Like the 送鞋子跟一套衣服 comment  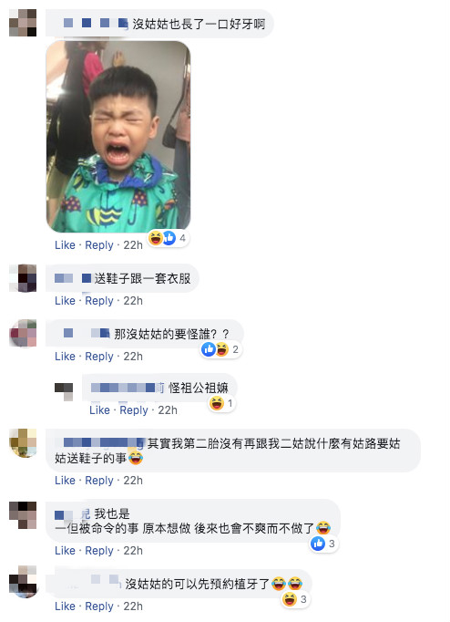click(65, 301)
